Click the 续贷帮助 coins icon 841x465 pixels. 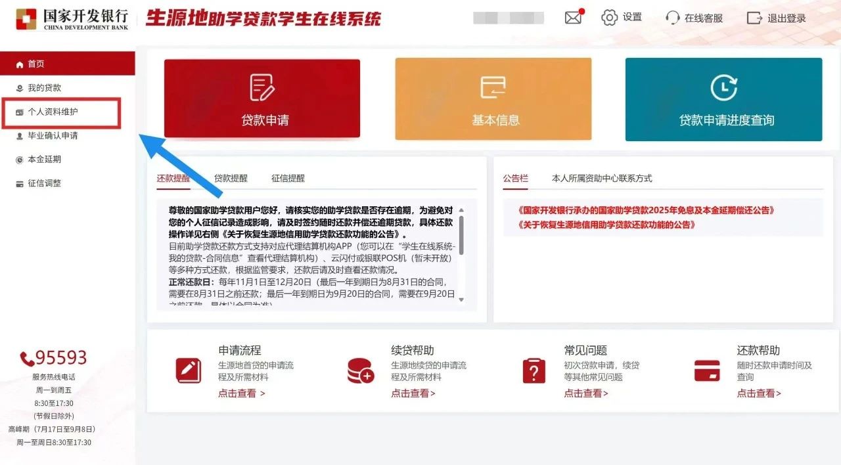(x=361, y=371)
